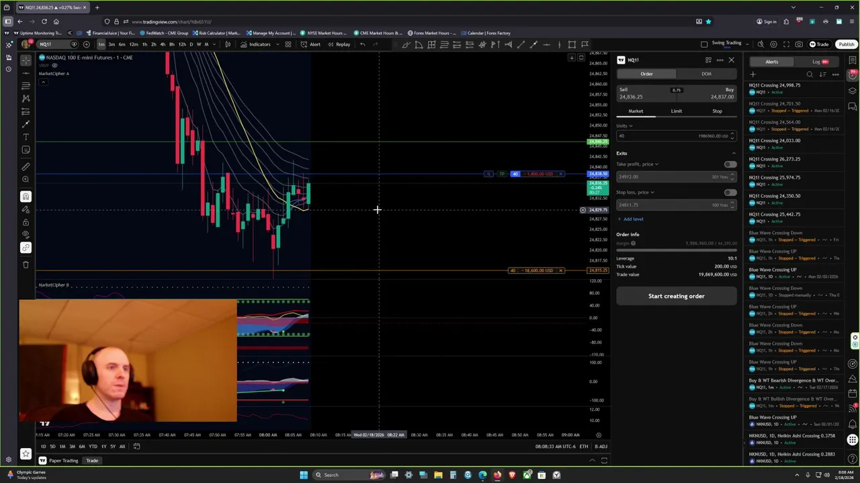The height and width of the screenshot is (483, 860).
Task: Toggle VRVP indicator visibility eye
Action: [54, 66]
